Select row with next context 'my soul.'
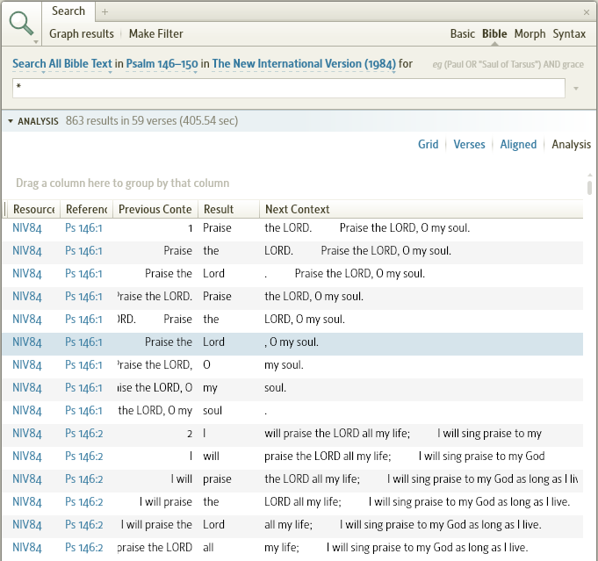The height and width of the screenshot is (561, 598). point(292,365)
